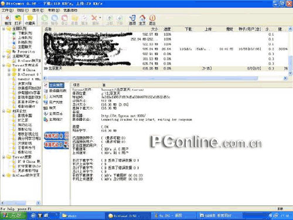
Task: Click the 名称 column header
Action: (x=48, y=29)
